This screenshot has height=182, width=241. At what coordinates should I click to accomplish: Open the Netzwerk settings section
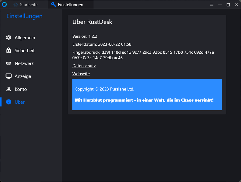(x=24, y=64)
